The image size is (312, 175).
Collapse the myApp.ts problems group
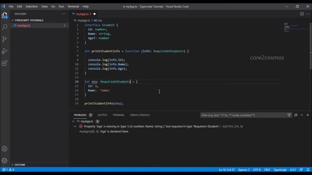point(73,121)
